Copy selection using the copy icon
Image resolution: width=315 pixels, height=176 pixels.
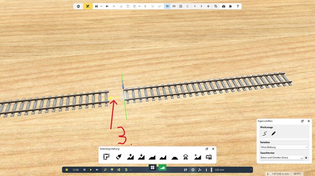(x=128, y=6)
